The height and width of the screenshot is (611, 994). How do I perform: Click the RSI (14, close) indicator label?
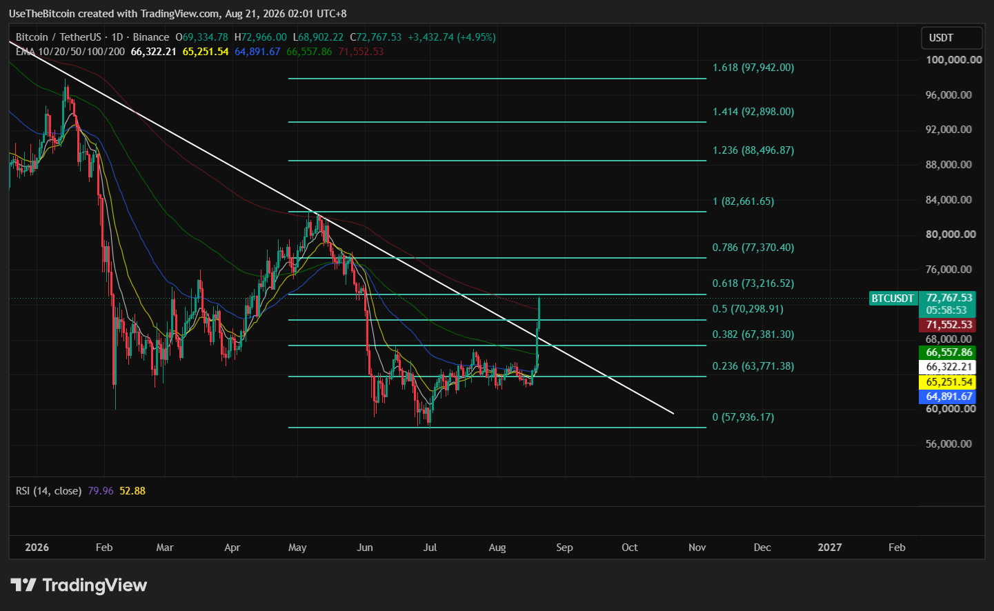[49, 491]
